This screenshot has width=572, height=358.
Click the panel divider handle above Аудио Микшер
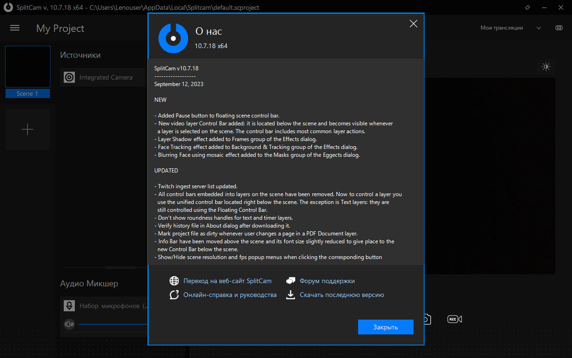point(120,267)
